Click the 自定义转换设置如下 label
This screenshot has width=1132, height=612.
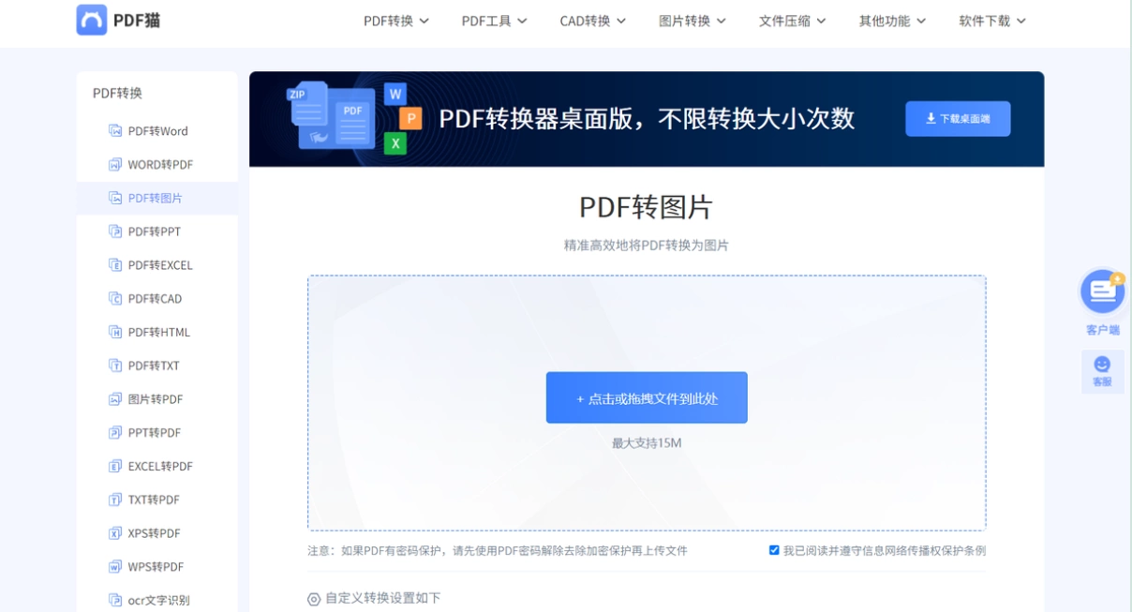tap(382, 598)
